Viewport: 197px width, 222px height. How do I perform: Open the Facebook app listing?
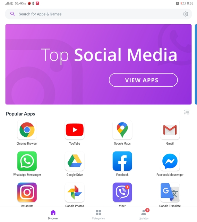[122, 161]
